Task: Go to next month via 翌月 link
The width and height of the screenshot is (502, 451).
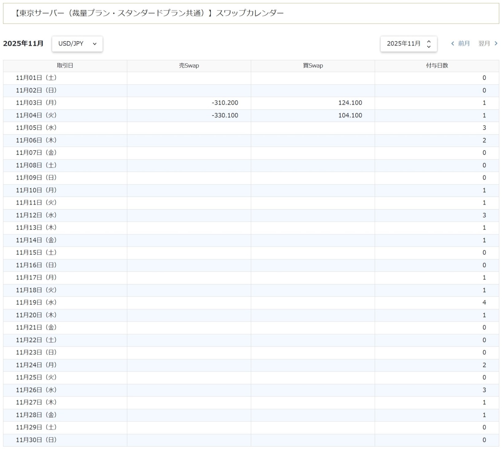Action: pos(488,44)
